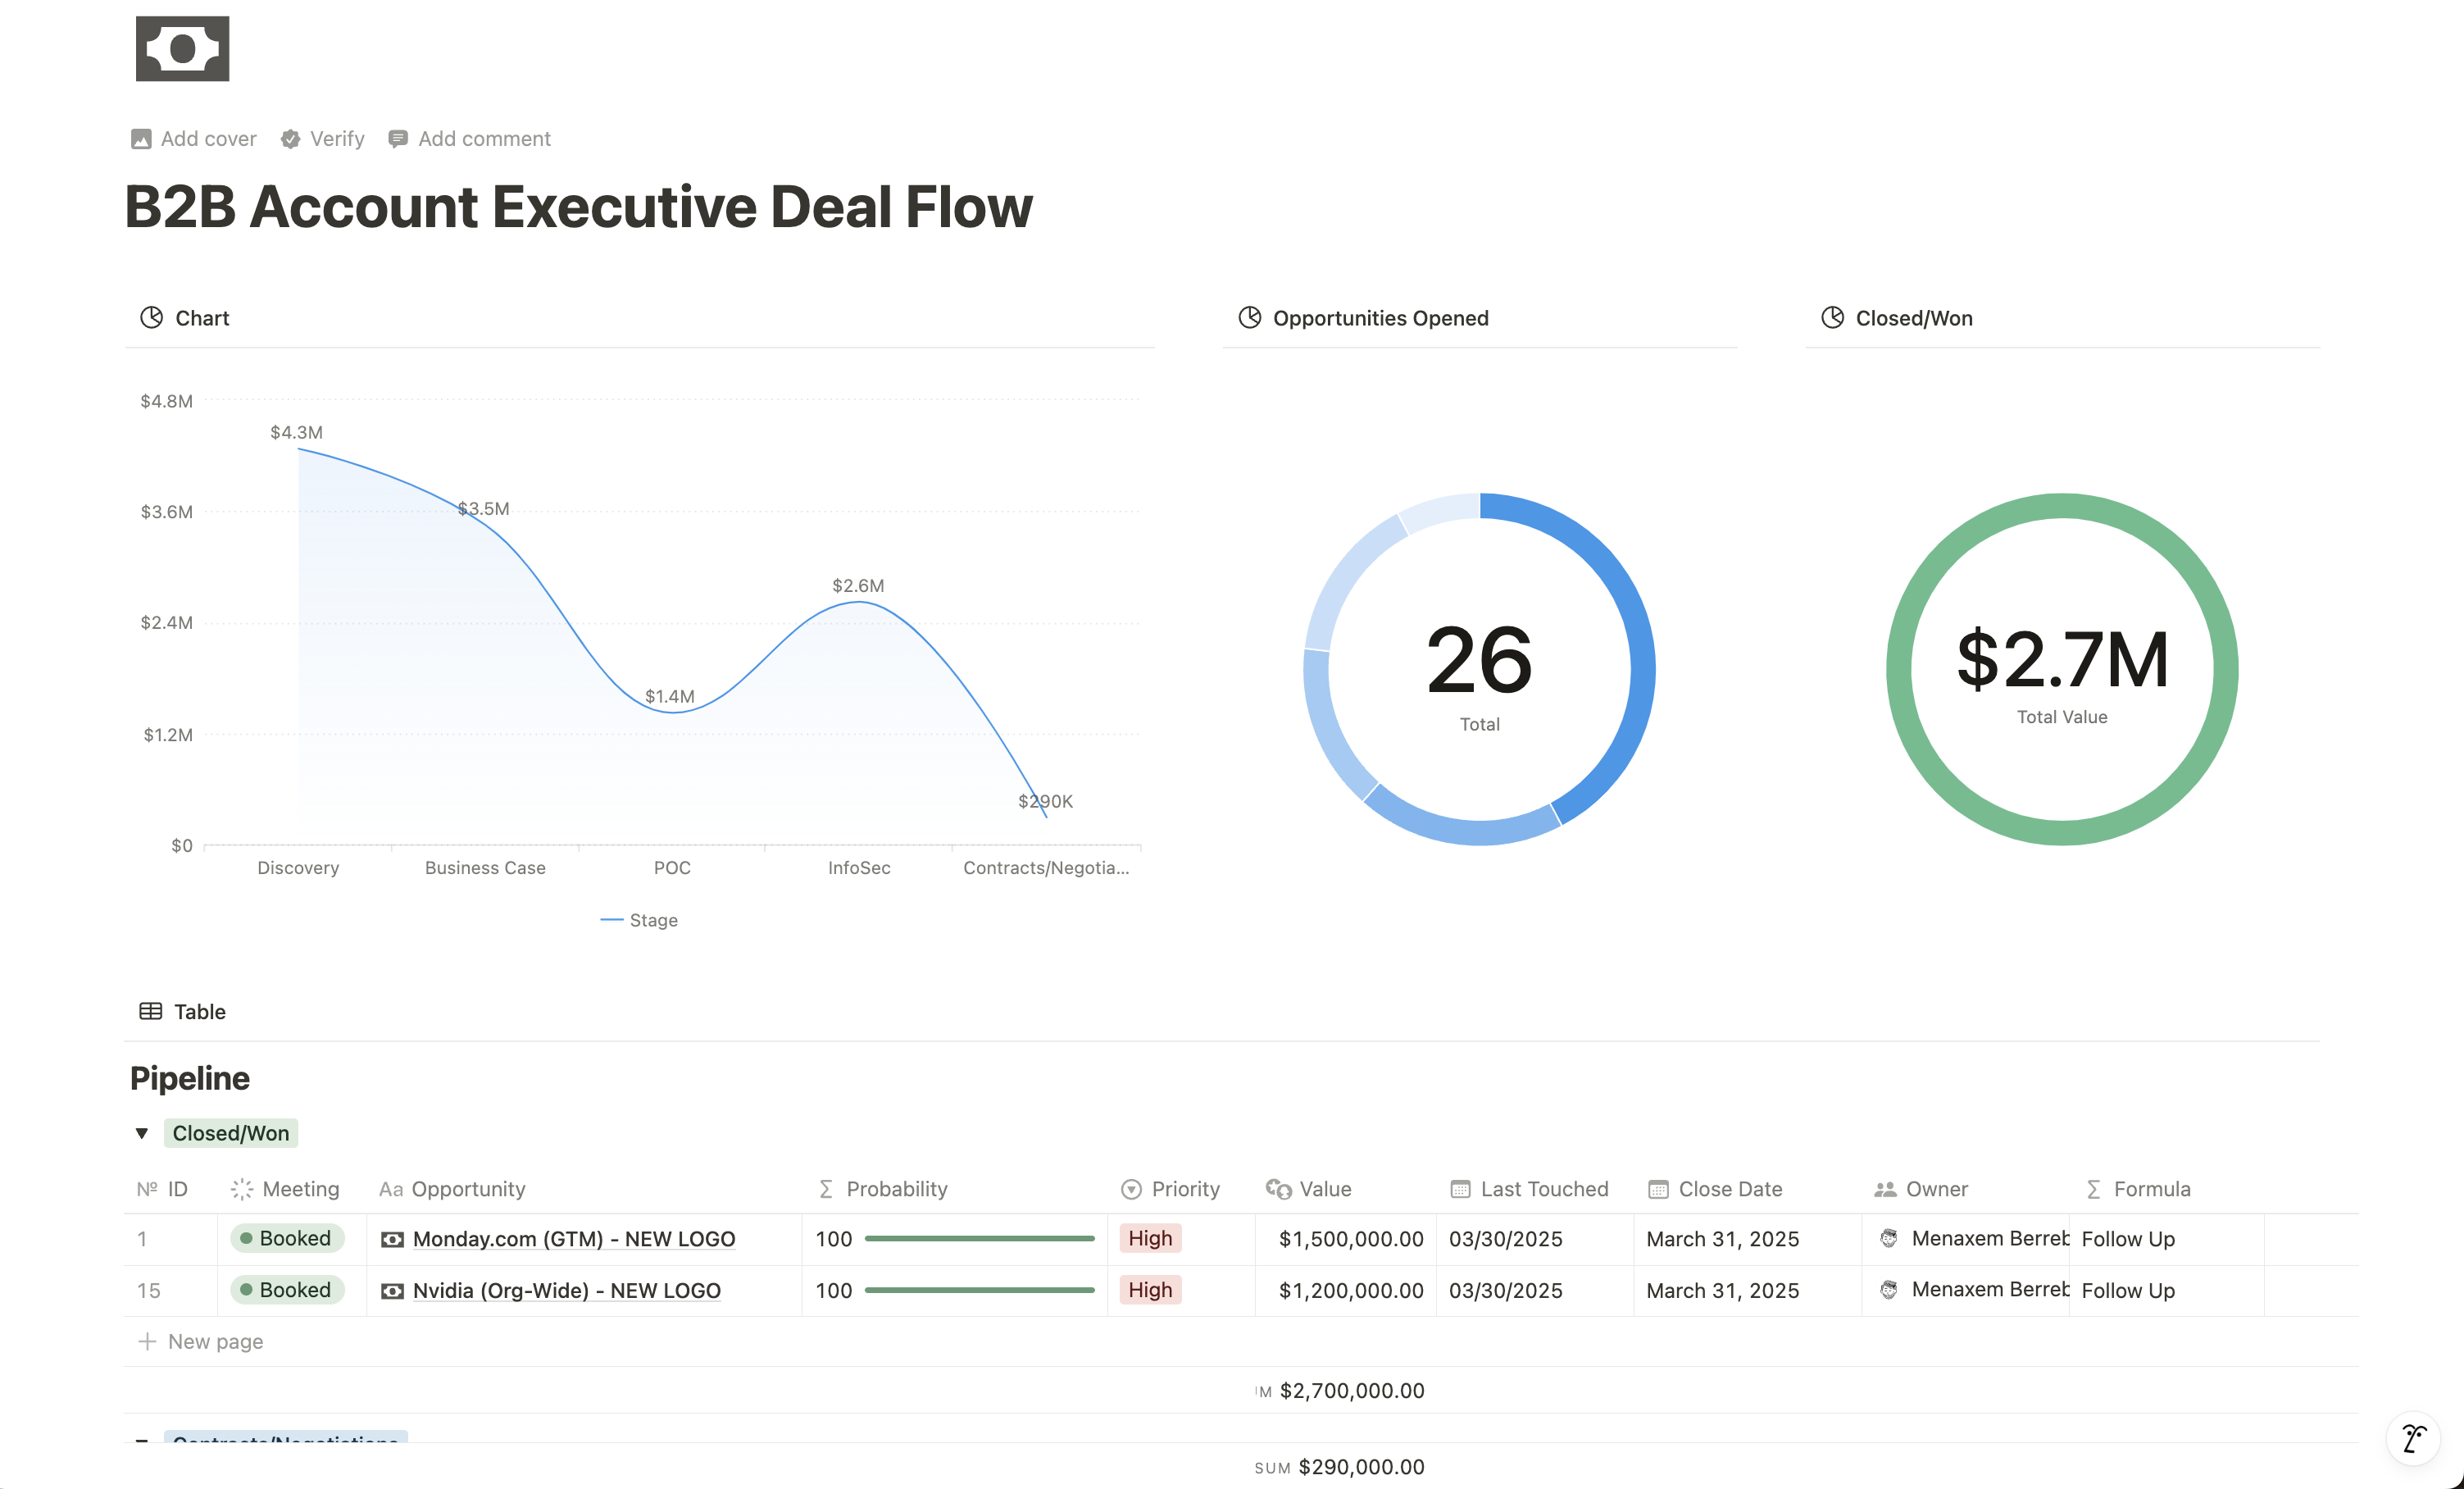Click the Verify badge icon
2464x1489 pixels.
[290, 139]
